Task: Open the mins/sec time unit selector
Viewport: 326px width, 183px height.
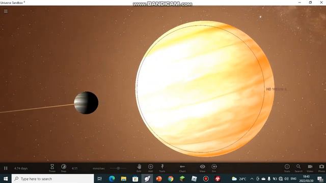Action: [x=98, y=168]
